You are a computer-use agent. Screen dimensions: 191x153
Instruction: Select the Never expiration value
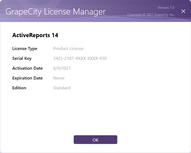59,78
